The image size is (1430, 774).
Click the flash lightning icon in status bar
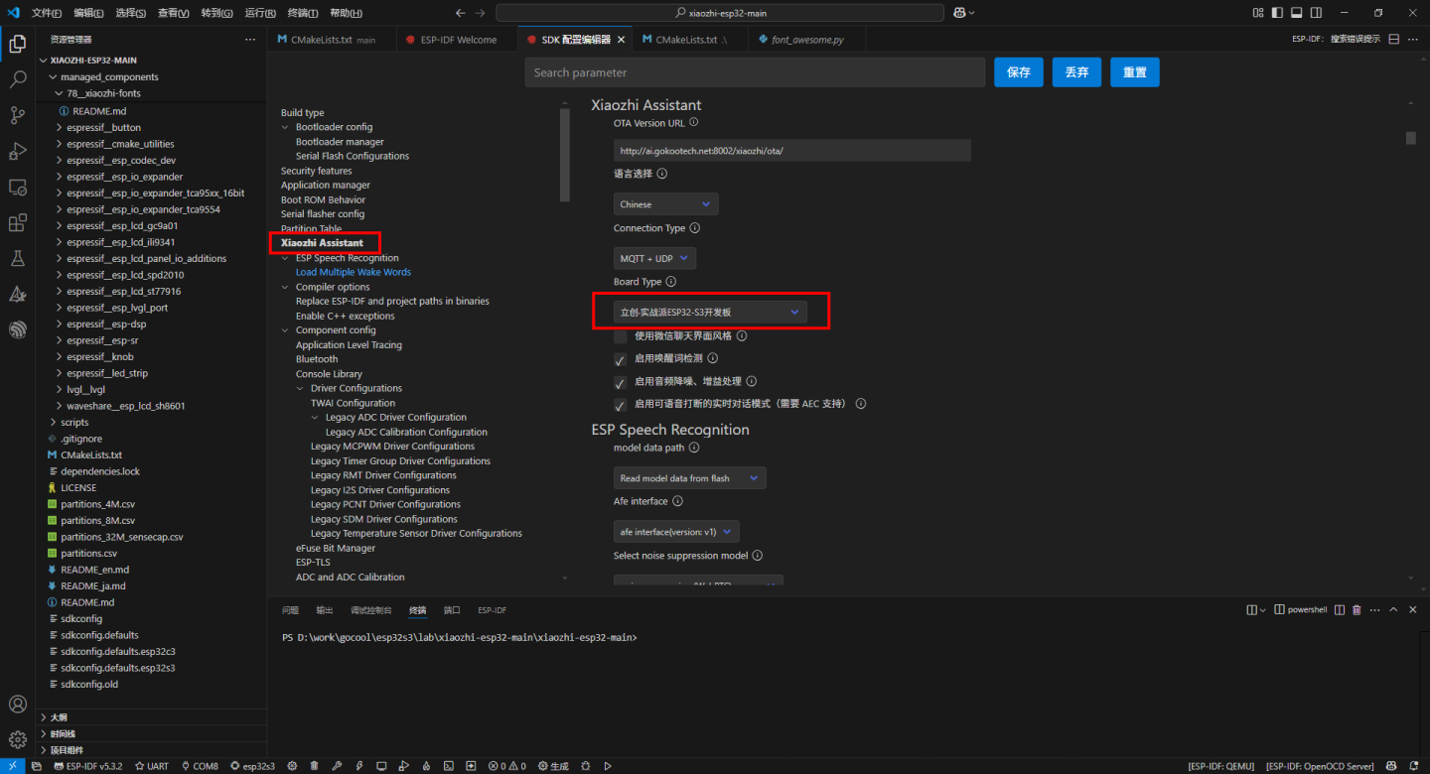click(359, 766)
